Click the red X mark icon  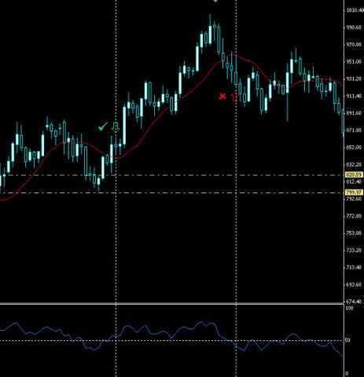(x=222, y=97)
